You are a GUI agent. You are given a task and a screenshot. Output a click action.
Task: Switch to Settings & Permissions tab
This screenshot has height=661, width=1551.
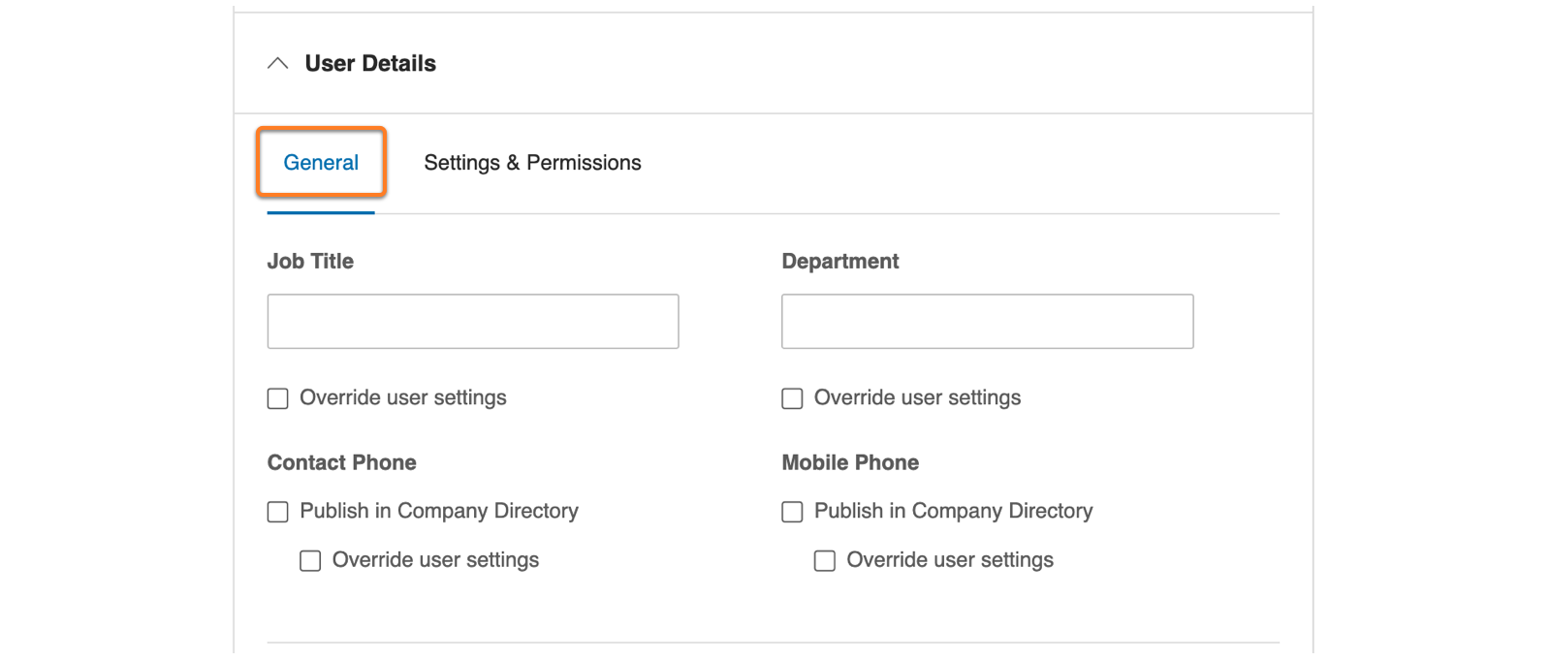click(x=532, y=163)
